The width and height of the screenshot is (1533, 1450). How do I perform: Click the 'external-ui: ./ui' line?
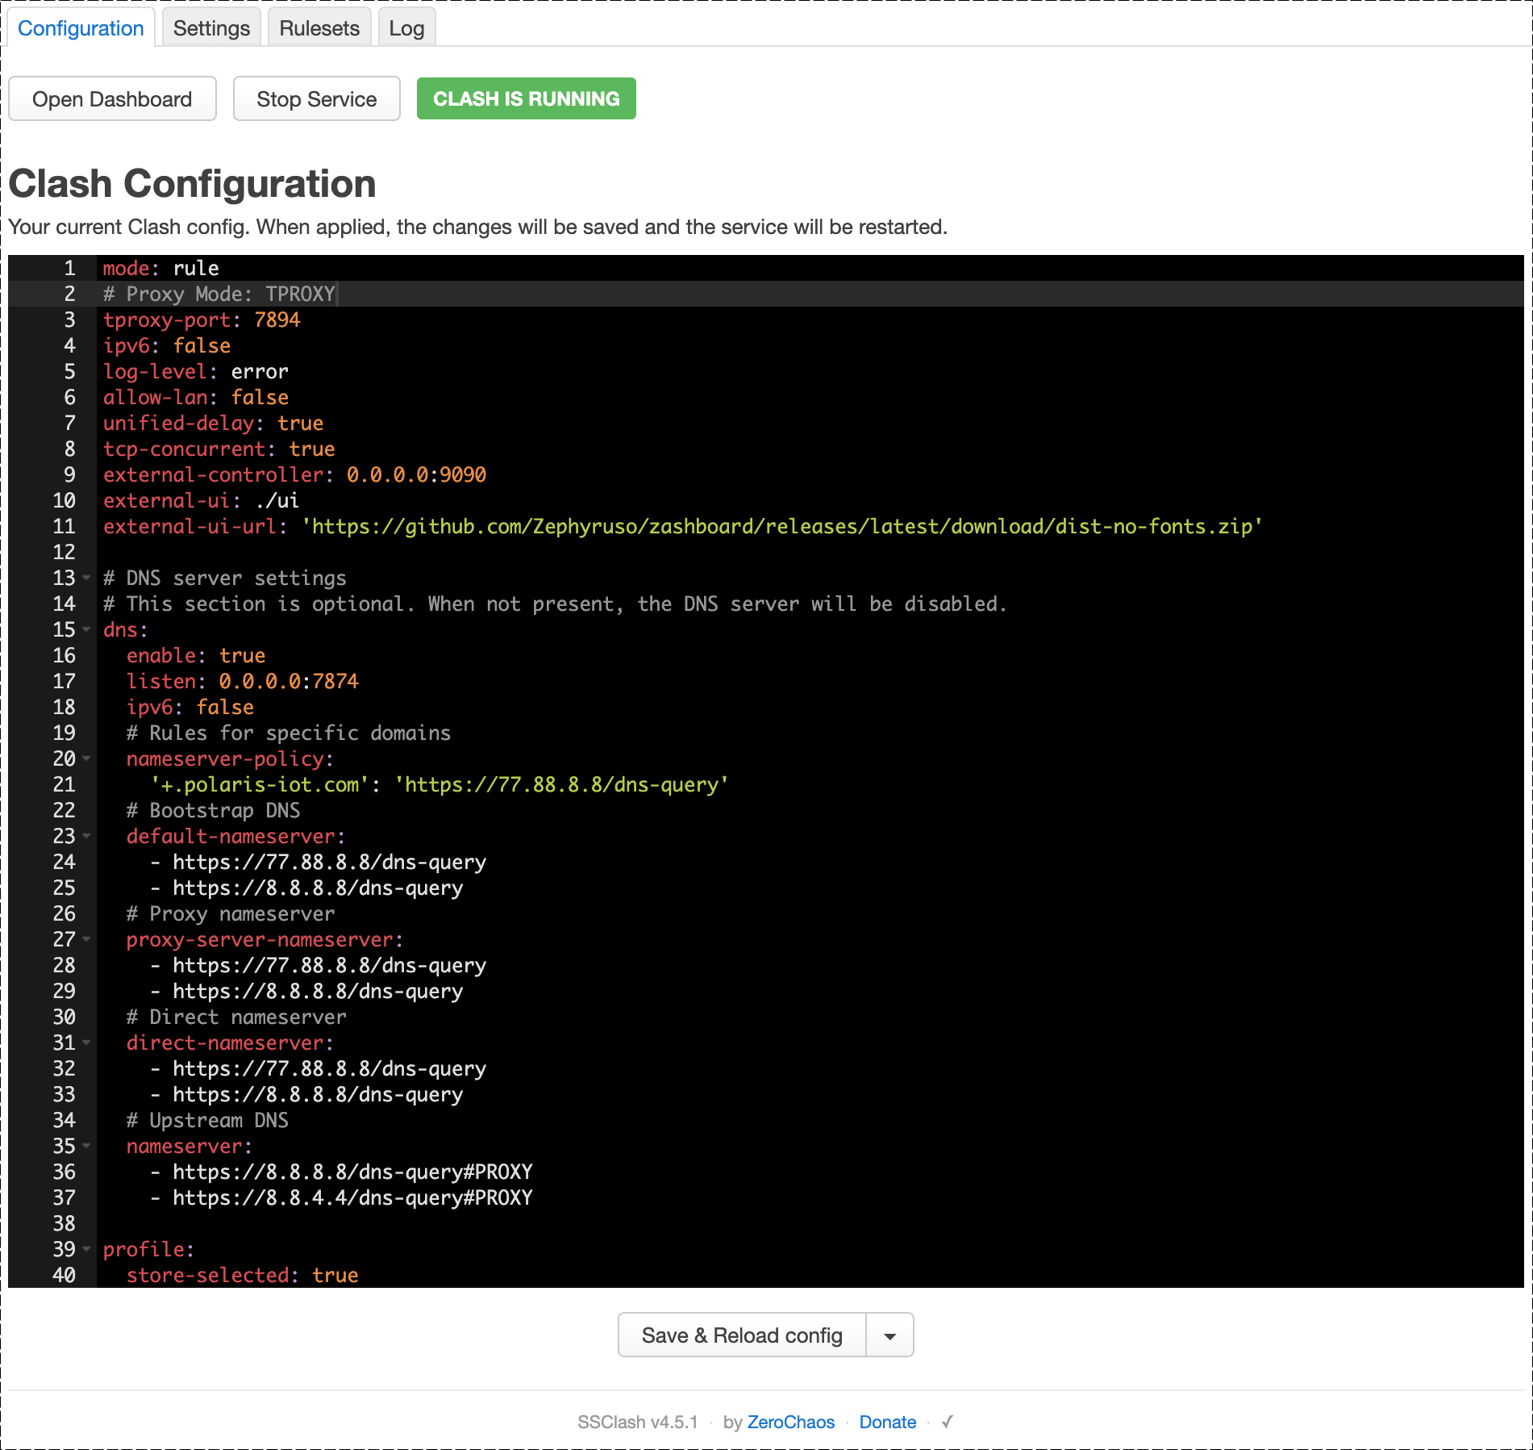(x=201, y=500)
